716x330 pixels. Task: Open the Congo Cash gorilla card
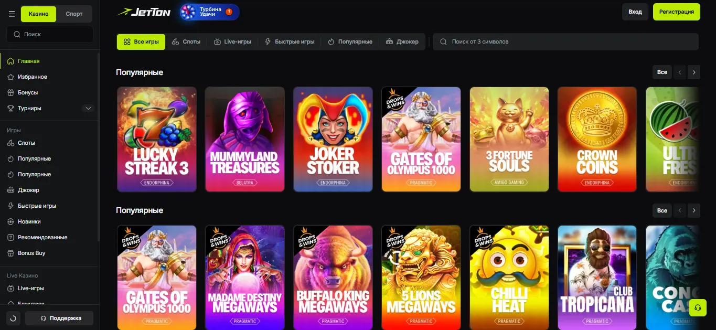673,278
